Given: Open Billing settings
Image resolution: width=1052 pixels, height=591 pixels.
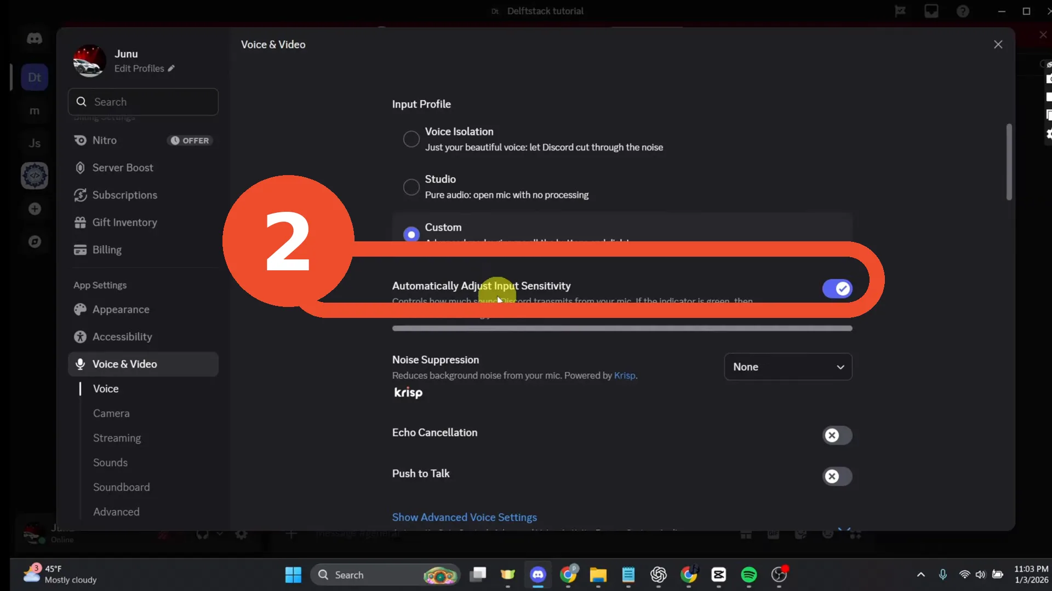Looking at the screenshot, I should [x=143, y=250].
